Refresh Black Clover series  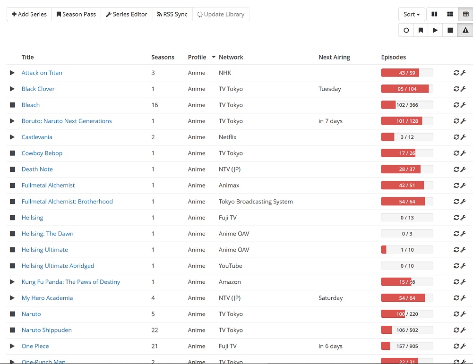pos(456,89)
